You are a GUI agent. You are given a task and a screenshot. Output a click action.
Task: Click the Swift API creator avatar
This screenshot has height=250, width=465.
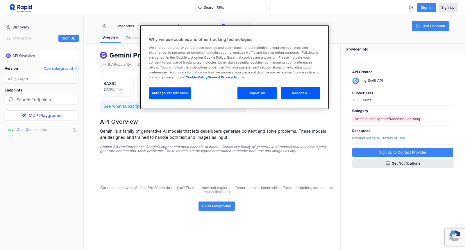coord(356,81)
